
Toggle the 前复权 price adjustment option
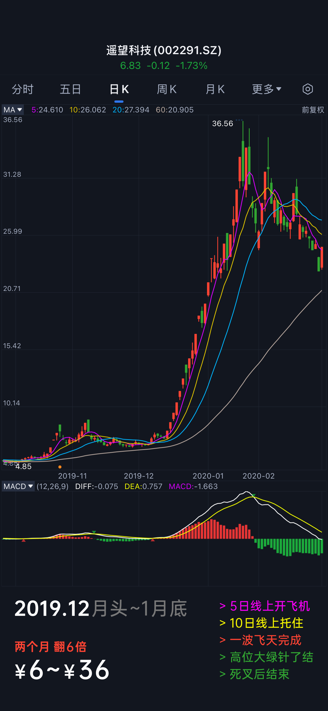(312, 110)
